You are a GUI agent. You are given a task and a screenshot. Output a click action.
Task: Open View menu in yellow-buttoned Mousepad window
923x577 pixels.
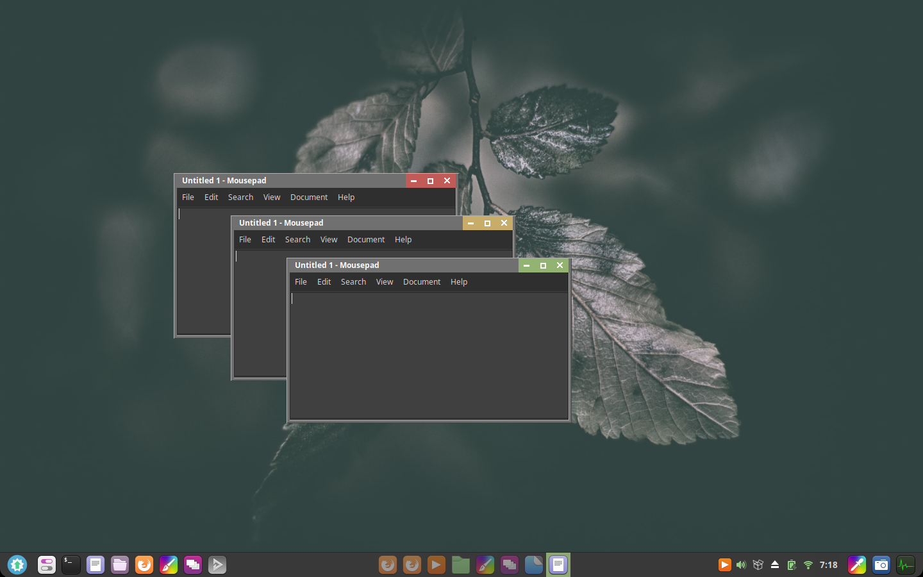pyautogui.click(x=329, y=240)
